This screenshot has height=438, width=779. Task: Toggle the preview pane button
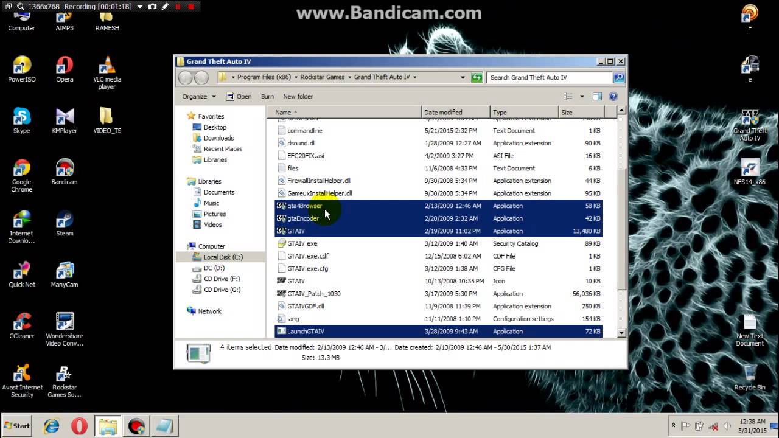[597, 96]
